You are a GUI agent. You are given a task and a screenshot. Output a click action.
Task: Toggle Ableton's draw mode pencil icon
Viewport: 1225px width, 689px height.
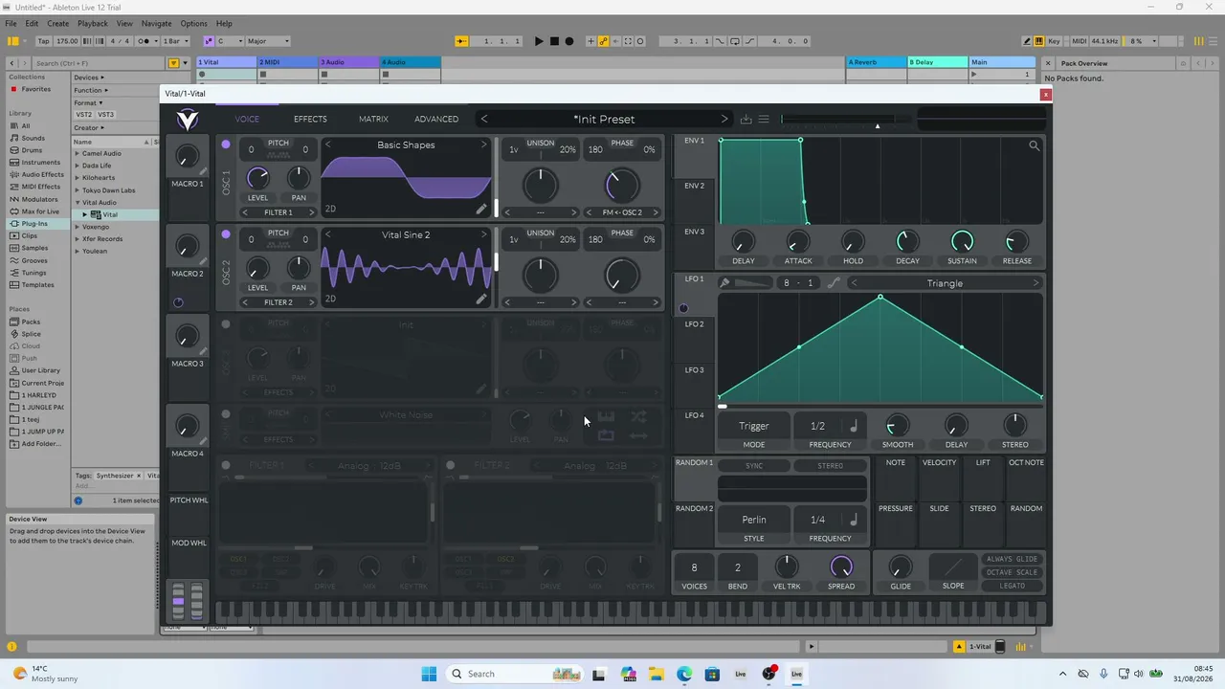coord(1027,41)
